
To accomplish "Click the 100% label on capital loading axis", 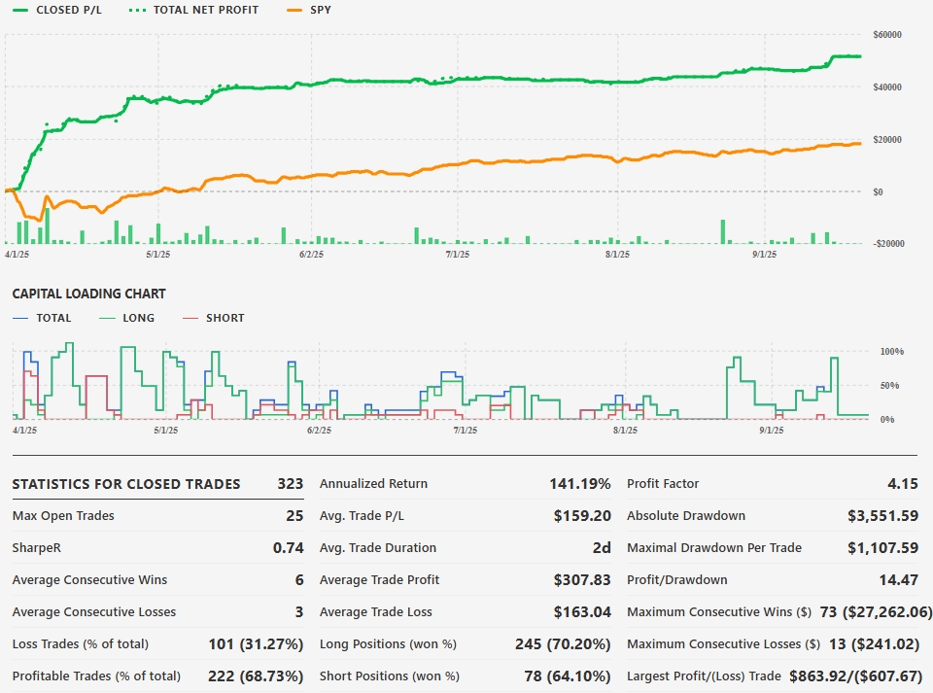I will pos(892,352).
